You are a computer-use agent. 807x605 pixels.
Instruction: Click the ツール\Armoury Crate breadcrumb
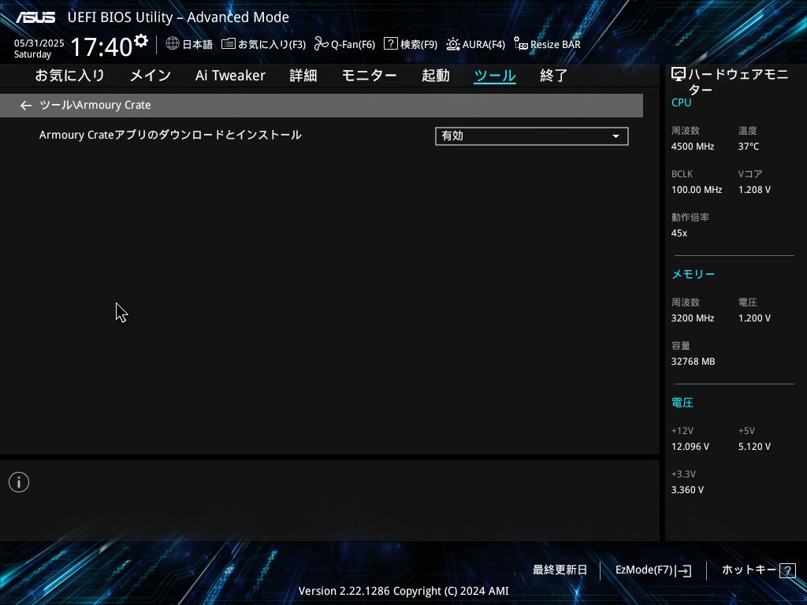pos(95,105)
